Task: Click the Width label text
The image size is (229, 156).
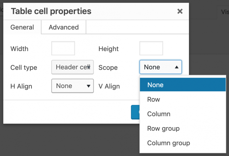Action: (x=20, y=49)
